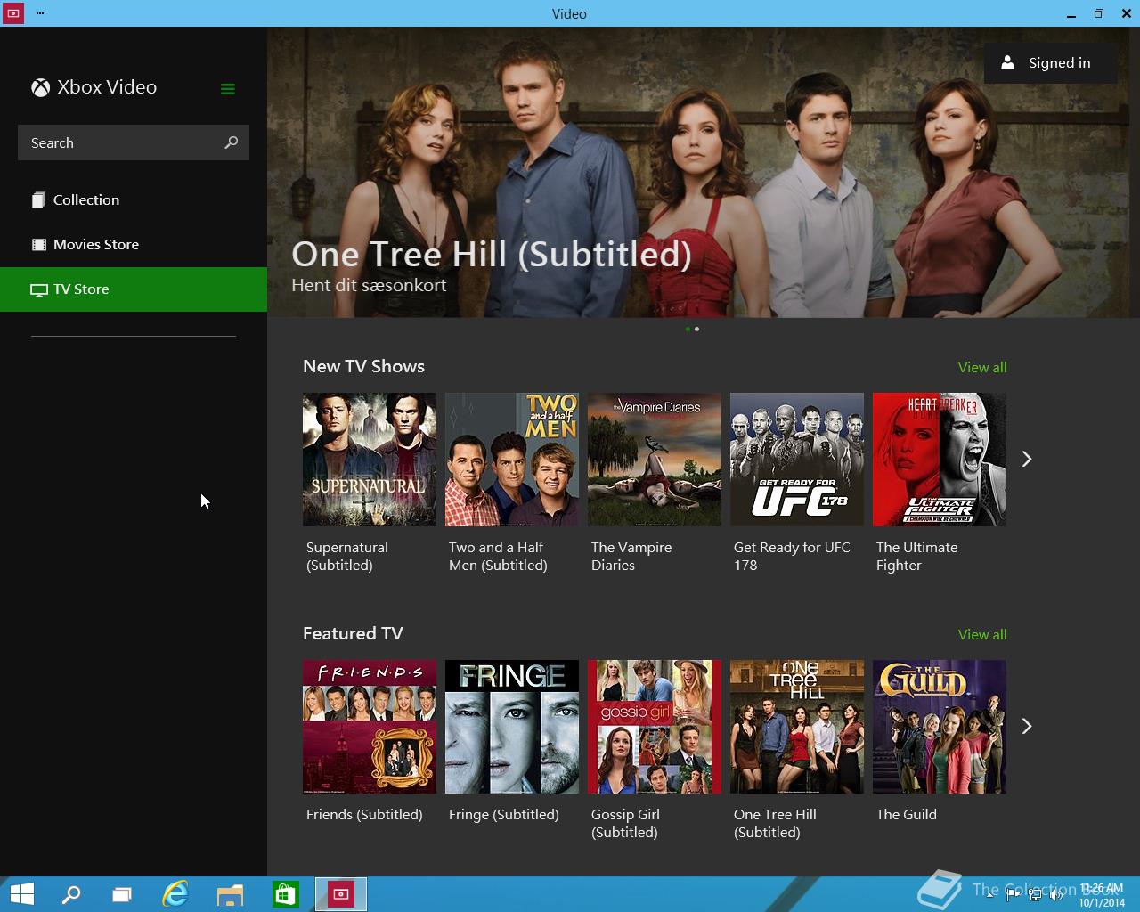This screenshot has width=1140, height=912.
Task: Click 'The Vampire Diaries' title text
Action: point(631,557)
